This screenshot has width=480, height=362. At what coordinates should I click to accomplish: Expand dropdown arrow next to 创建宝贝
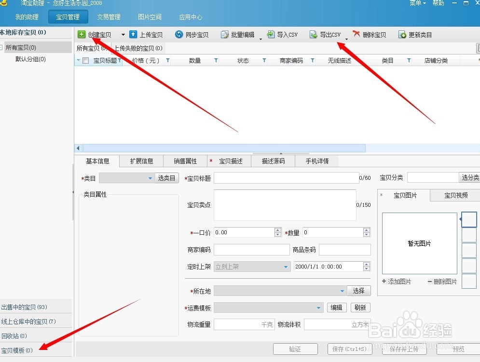[x=123, y=35]
